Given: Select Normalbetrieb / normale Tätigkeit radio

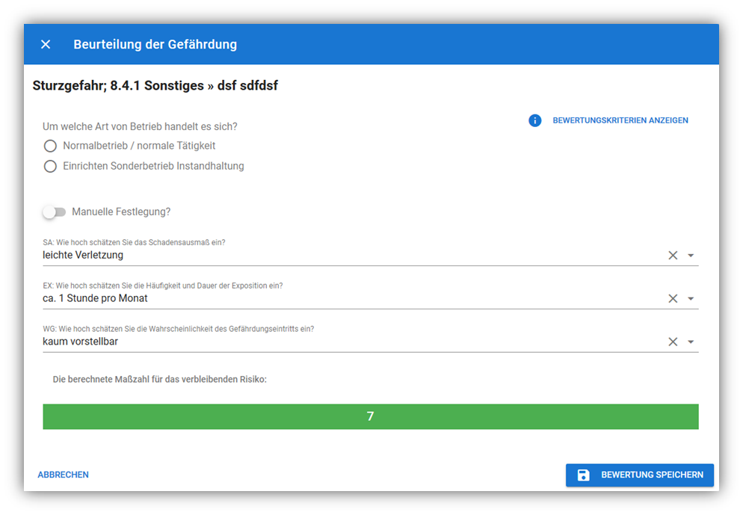Looking at the screenshot, I should click(x=50, y=146).
